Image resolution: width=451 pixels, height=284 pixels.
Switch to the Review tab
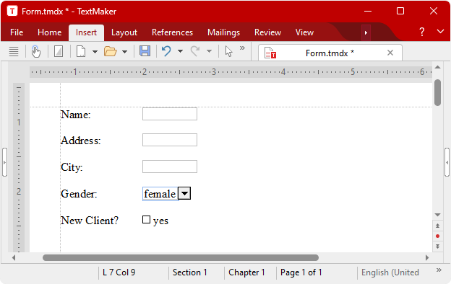(x=267, y=32)
